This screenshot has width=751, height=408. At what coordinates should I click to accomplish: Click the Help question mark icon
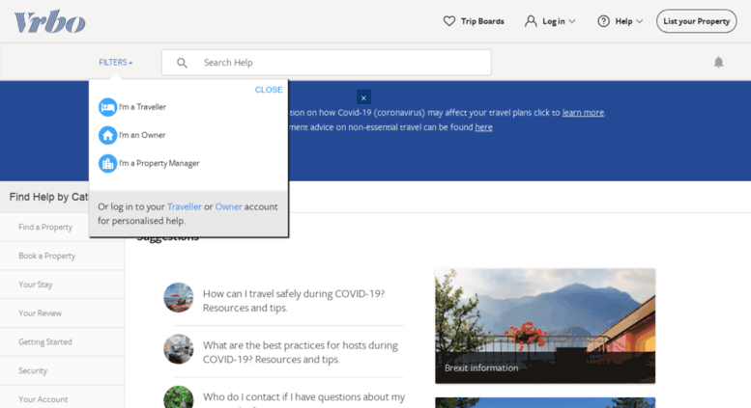pyautogui.click(x=603, y=21)
